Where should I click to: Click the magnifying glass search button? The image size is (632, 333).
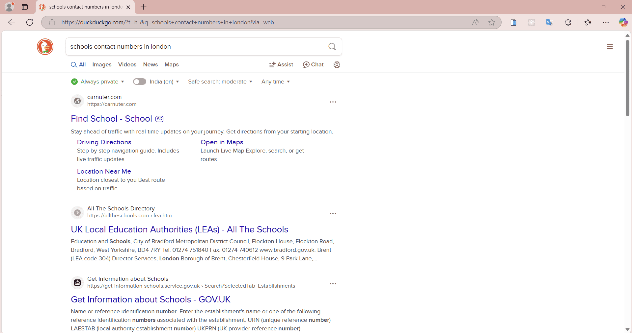pyautogui.click(x=332, y=47)
